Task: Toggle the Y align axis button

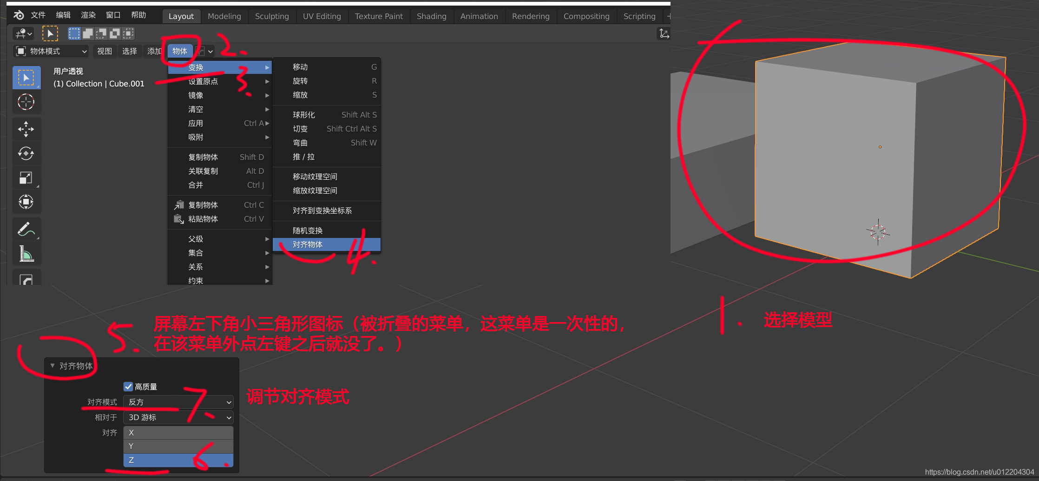Action: (x=178, y=446)
